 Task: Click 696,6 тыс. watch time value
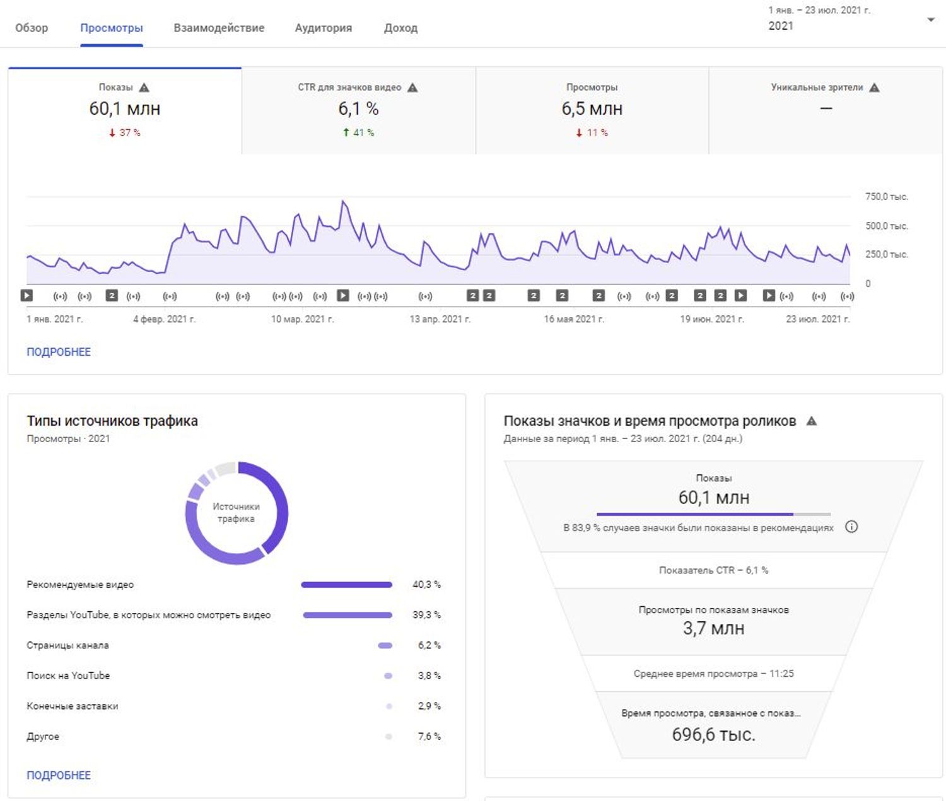[714, 734]
